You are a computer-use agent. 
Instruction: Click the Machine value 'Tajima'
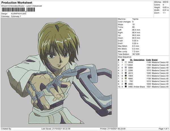(x=135, y=19)
